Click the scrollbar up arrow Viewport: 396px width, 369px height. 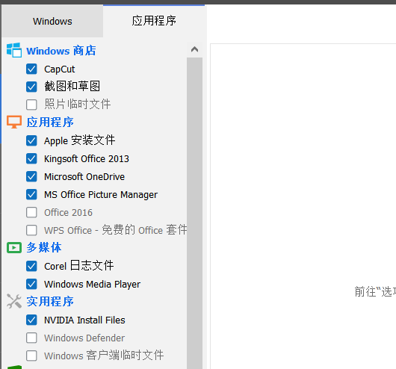point(194,49)
